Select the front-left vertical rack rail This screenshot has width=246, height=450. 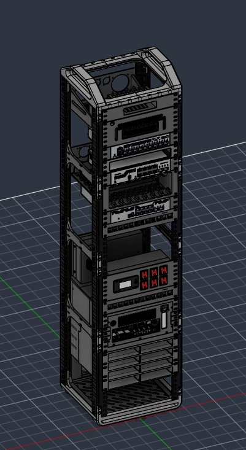pyautogui.click(x=98, y=264)
